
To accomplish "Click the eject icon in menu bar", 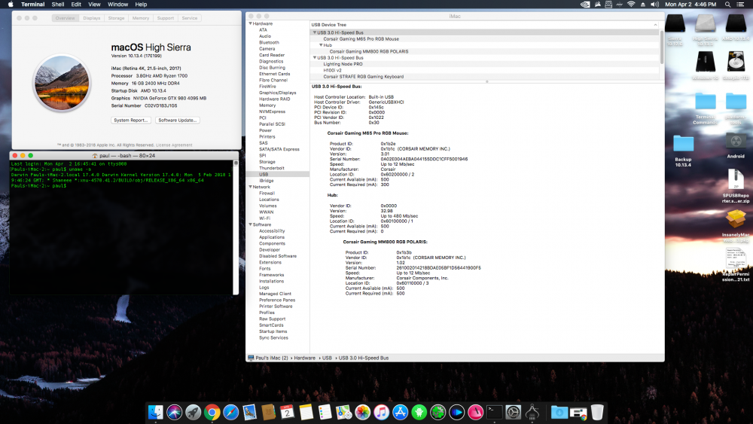I will (x=643, y=5).
